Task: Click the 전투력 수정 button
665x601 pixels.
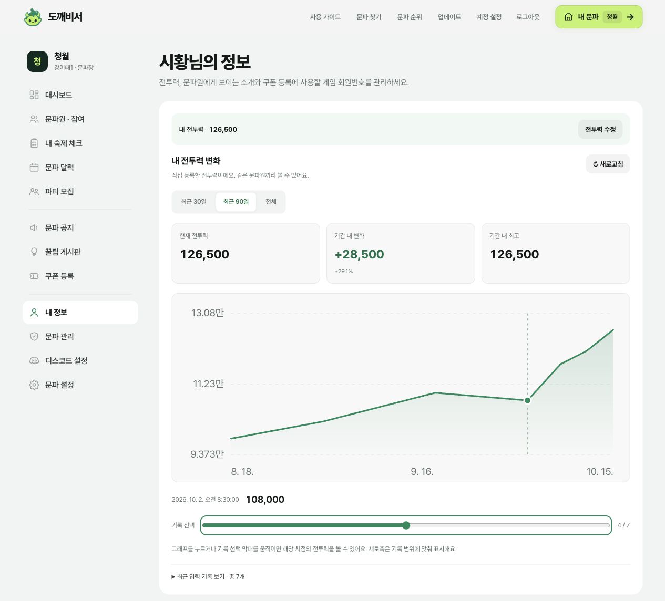Action: (600, 129)
